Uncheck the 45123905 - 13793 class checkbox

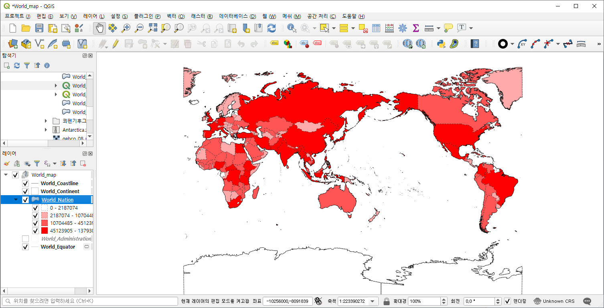coord(35,230)
